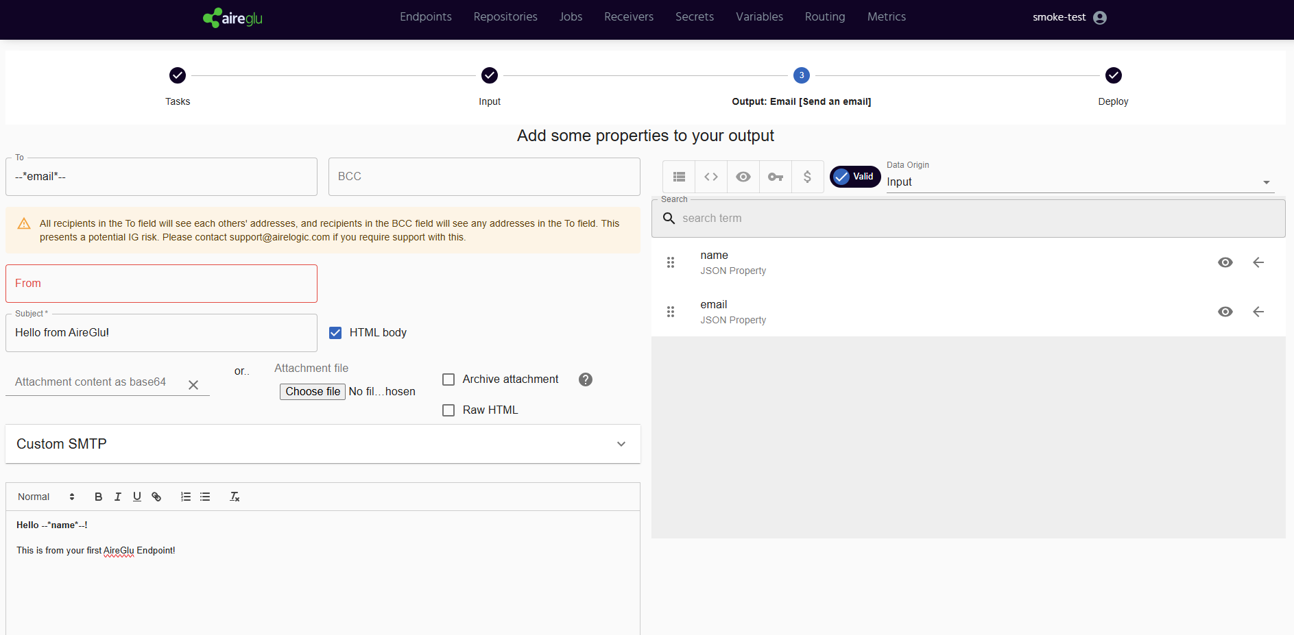
Task: Clear the attachment base64 content field
Action: click(x=193, y=385)
